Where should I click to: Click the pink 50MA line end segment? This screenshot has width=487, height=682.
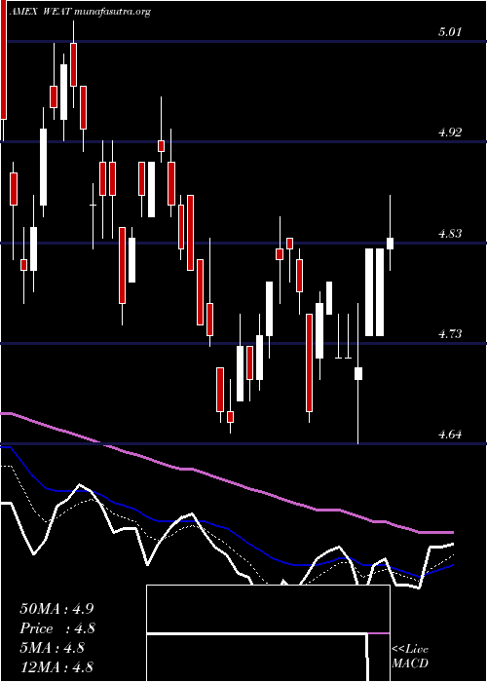[x=436, y=532]
